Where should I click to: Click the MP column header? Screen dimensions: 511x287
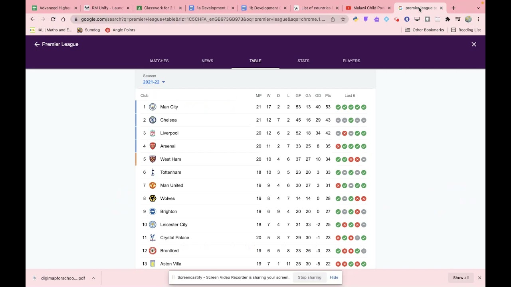tap(259, 96)
